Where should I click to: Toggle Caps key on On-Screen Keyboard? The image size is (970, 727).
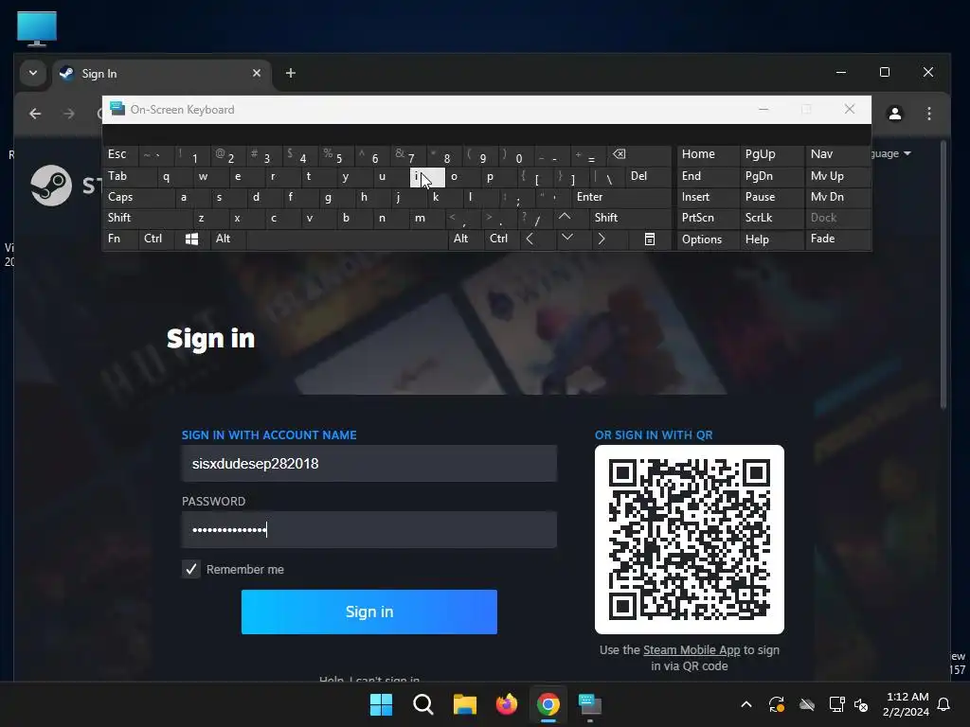(138, 197)
